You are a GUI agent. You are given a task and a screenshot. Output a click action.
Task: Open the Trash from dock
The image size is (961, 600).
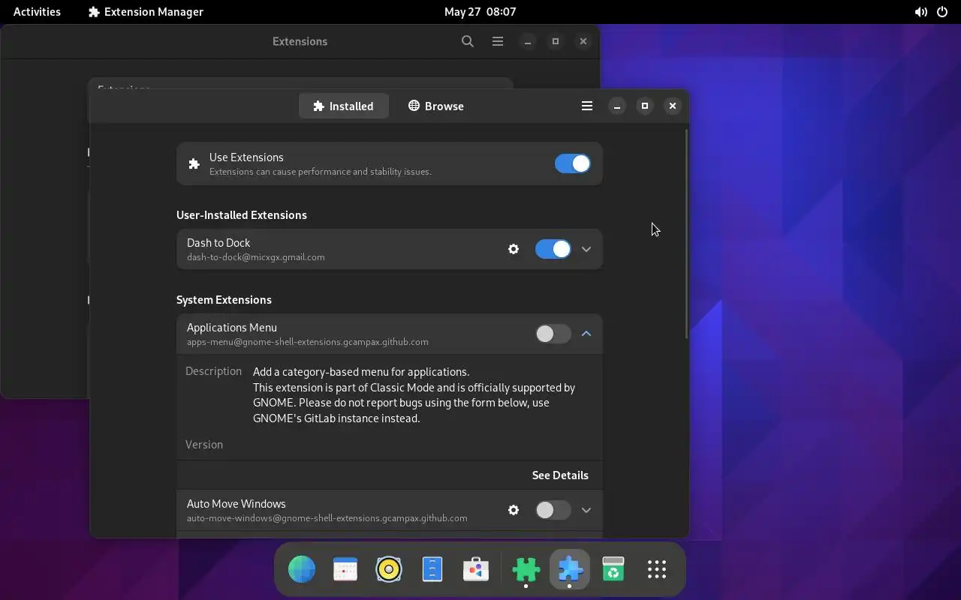(x=613, y=569)
